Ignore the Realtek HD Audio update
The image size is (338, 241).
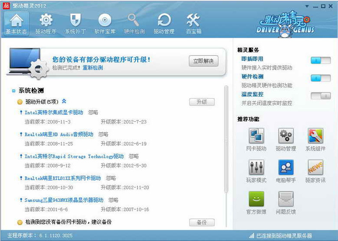(x=103, y=134)
